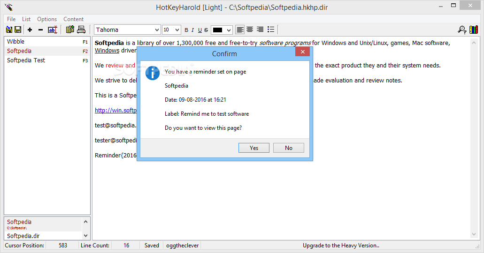Click 'Upgrade to the Heavy Version..' status text
The width and height of the screenshot is (484, 253).
pyautogui.click(x=341, y=246)
